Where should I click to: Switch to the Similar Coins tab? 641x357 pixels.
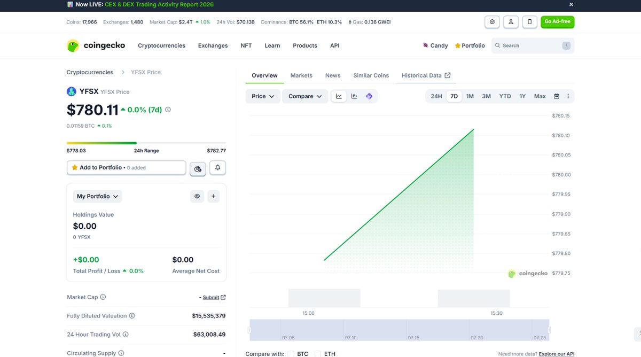pos(371,75)
